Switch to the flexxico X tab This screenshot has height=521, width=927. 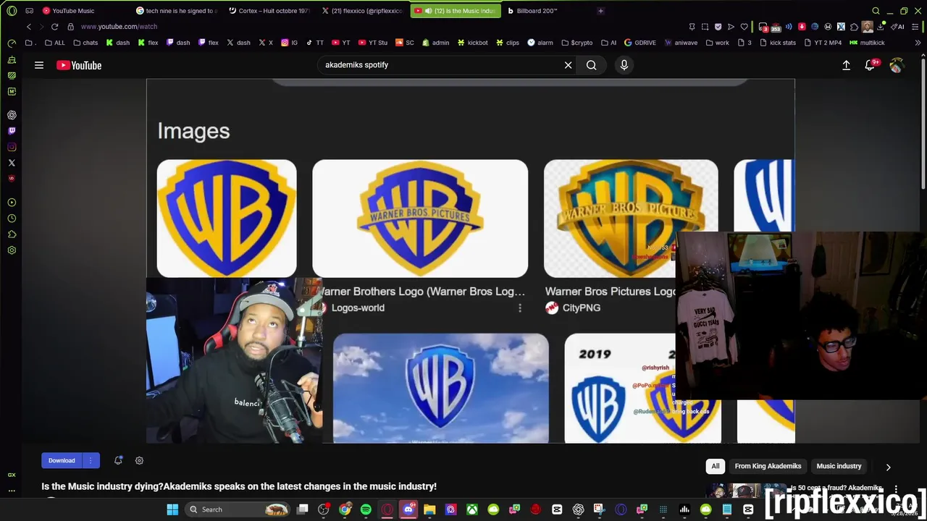pyautogui.click(x=362, y=11)
